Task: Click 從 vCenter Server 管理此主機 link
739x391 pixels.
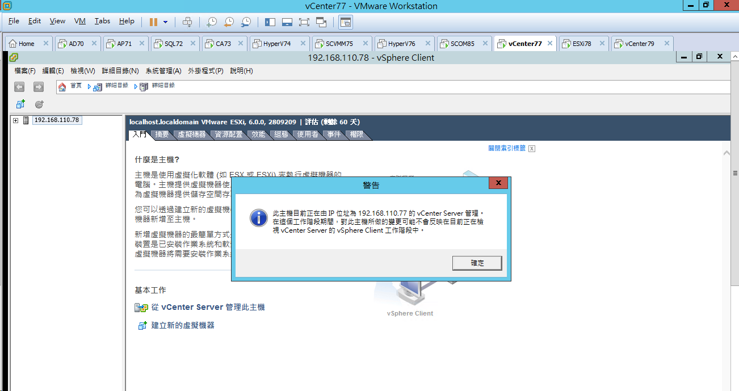Action: [208, 307]
